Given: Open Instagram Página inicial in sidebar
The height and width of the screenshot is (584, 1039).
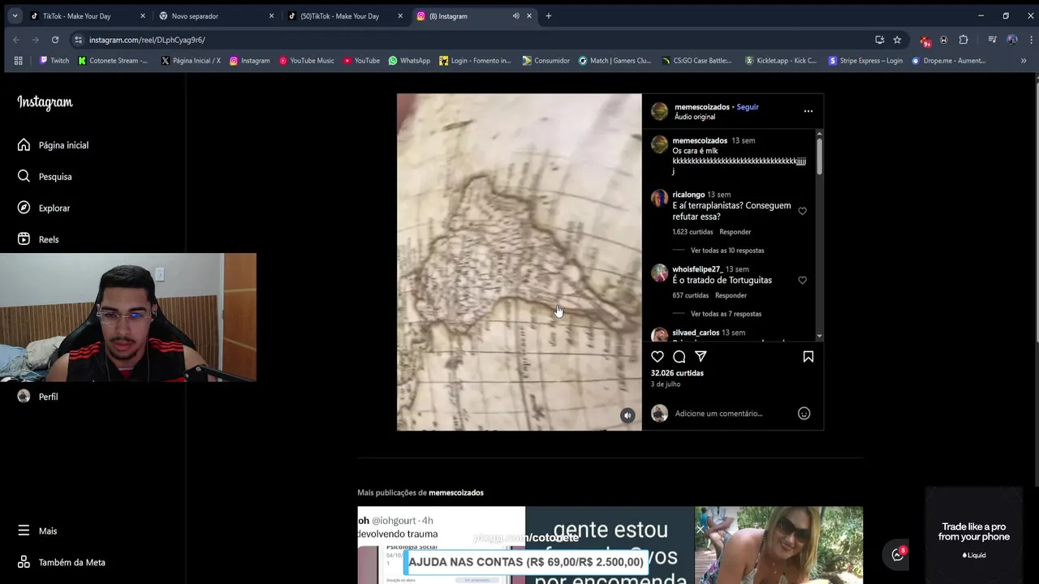Looking at the screenshot, I should pyautogui.click(x=53, y=145).
